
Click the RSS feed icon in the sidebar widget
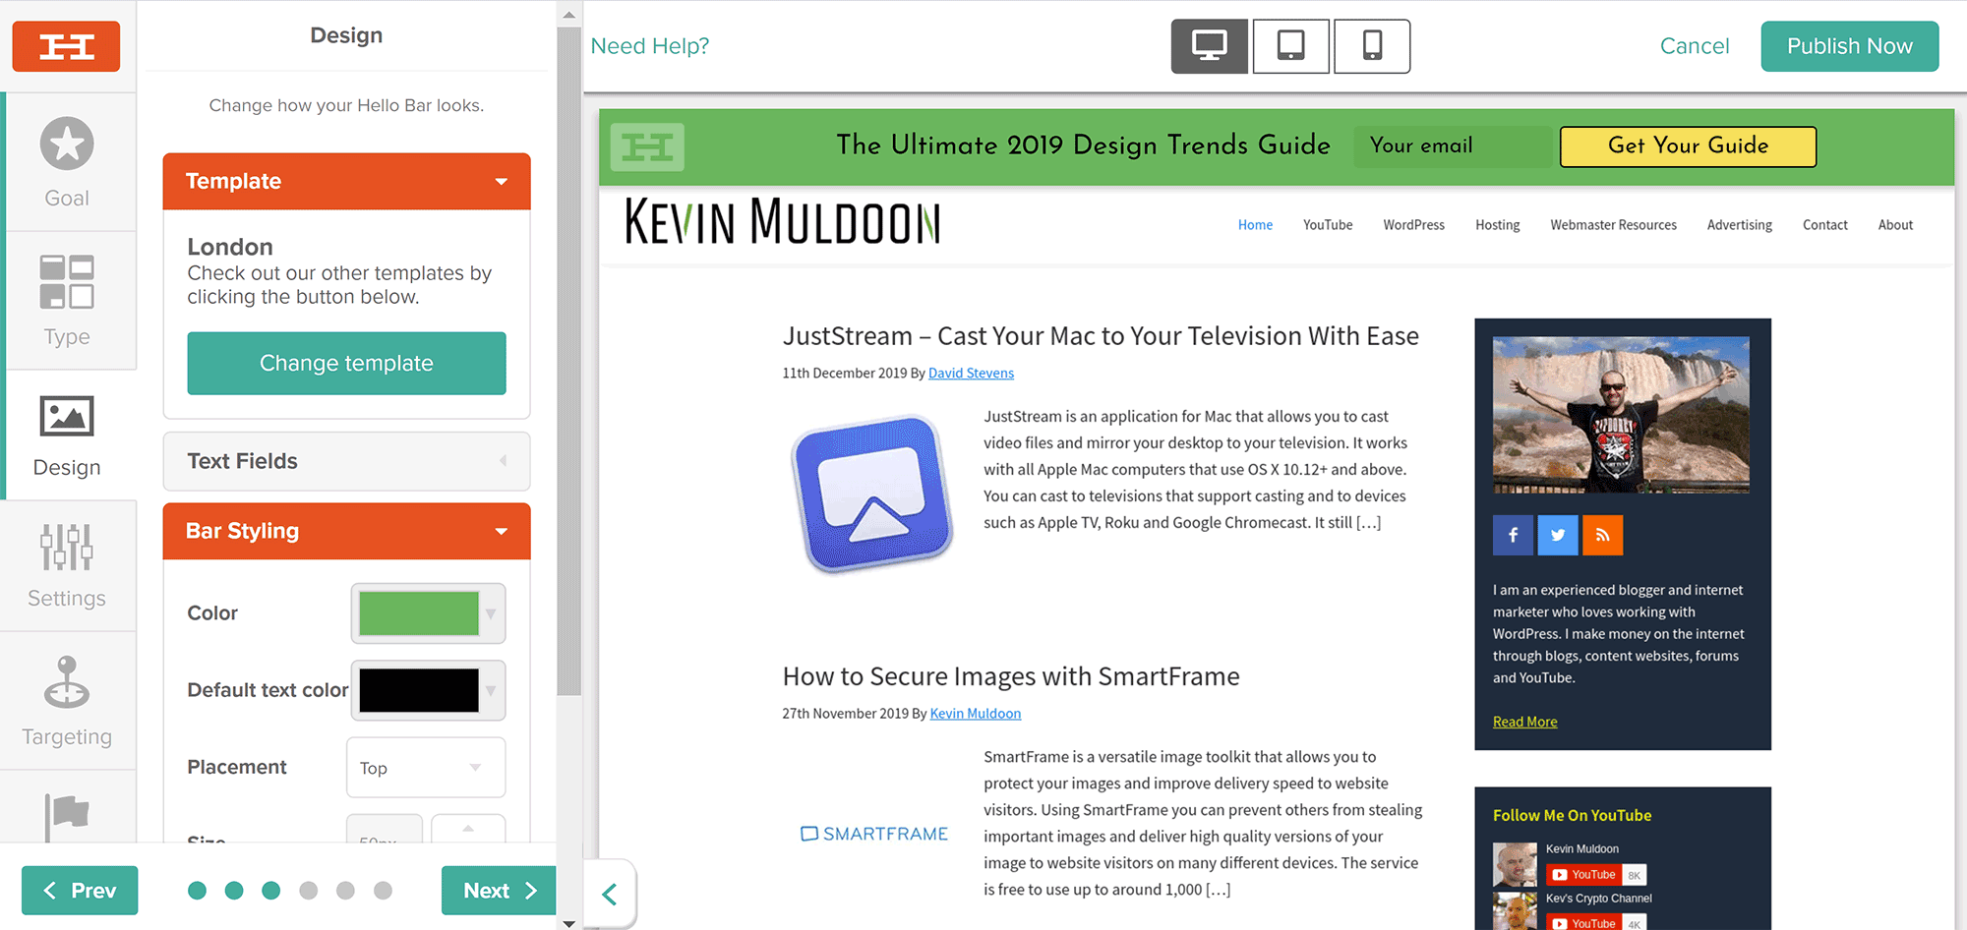coord(1603,535)
